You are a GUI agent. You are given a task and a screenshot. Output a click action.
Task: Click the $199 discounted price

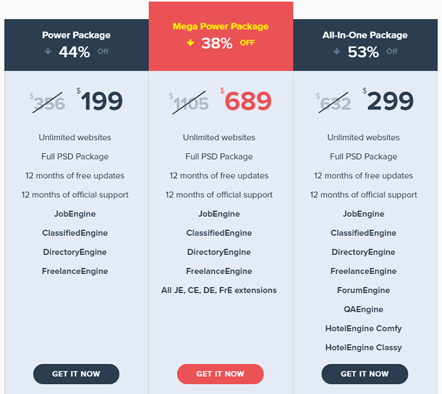tap(100, 100)
